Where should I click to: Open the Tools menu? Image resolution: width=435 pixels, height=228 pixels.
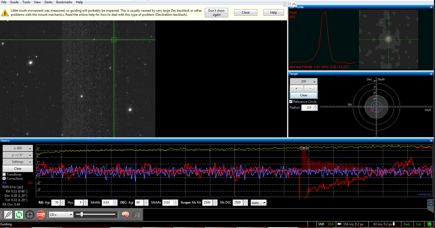(x=26, y=2)
